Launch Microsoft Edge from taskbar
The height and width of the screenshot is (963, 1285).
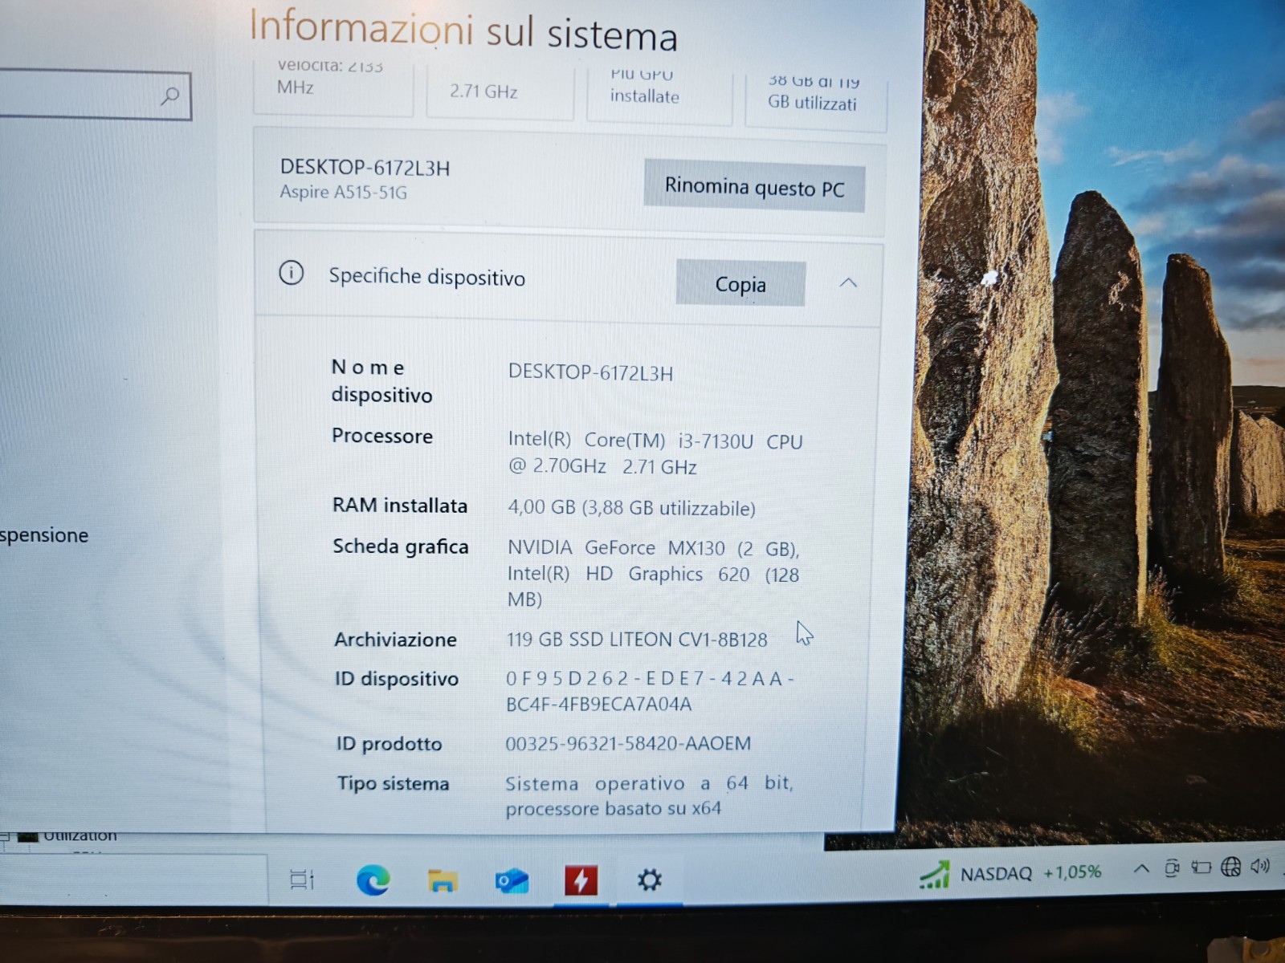(373, 880)
